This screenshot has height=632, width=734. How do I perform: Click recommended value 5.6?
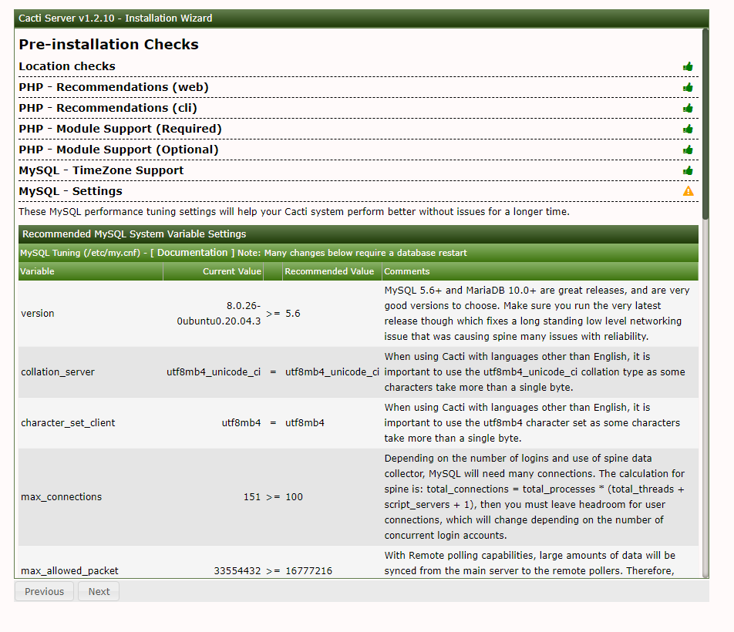pos(293,314)
